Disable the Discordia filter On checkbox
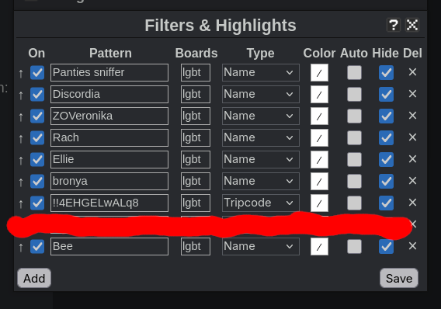The image size is (441, 309). click(37, 94)
